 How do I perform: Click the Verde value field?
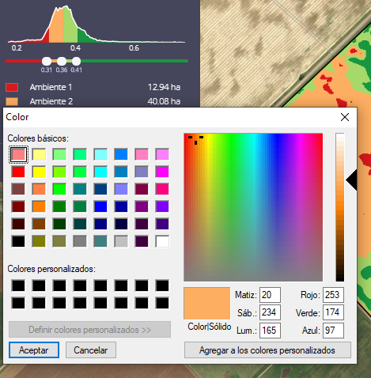click(x=333, y=312)
